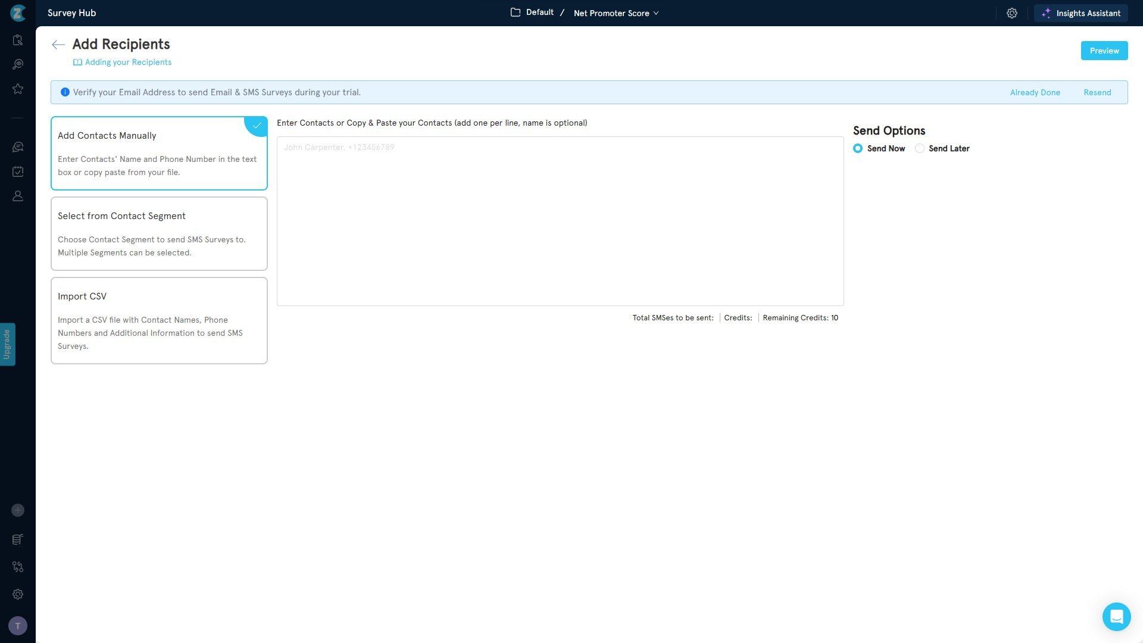Open the Adding your Recipients help link

click(x=128, y=63)
